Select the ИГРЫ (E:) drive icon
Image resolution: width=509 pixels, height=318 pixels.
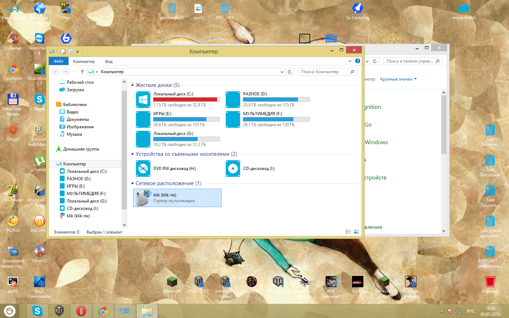tap(143, 119)
